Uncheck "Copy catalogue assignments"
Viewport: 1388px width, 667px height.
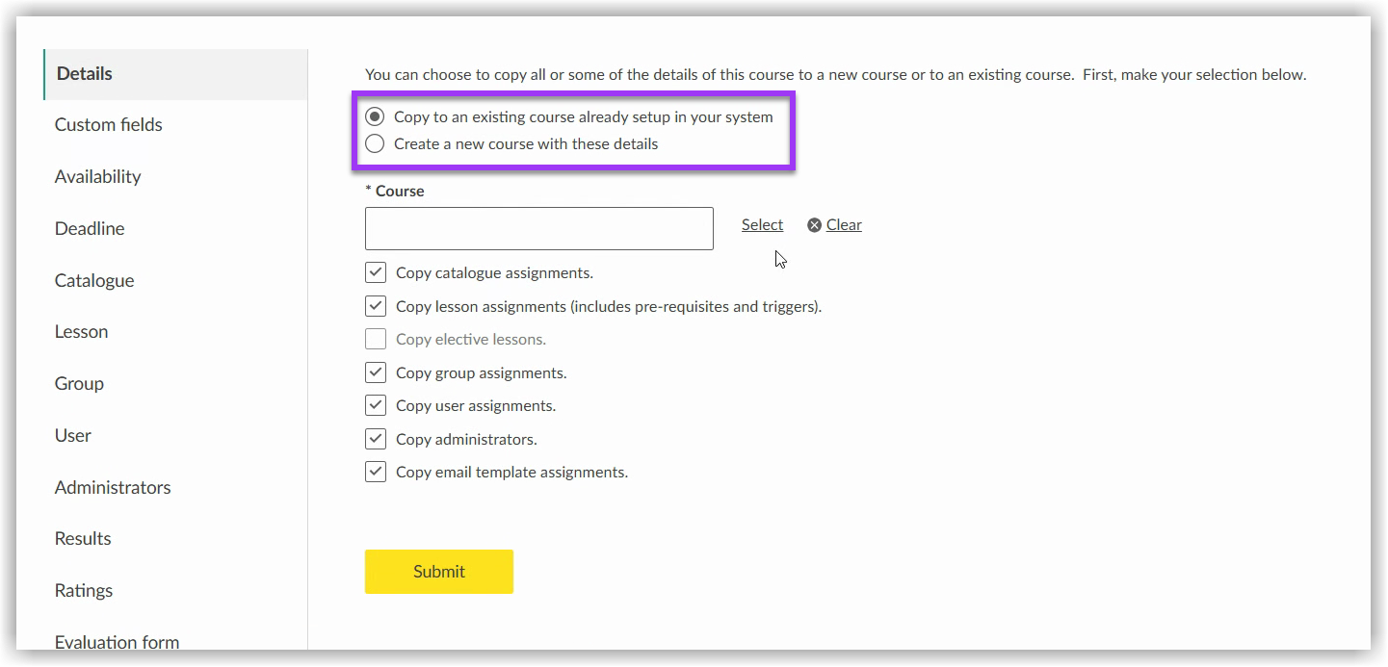coord(376,272)
